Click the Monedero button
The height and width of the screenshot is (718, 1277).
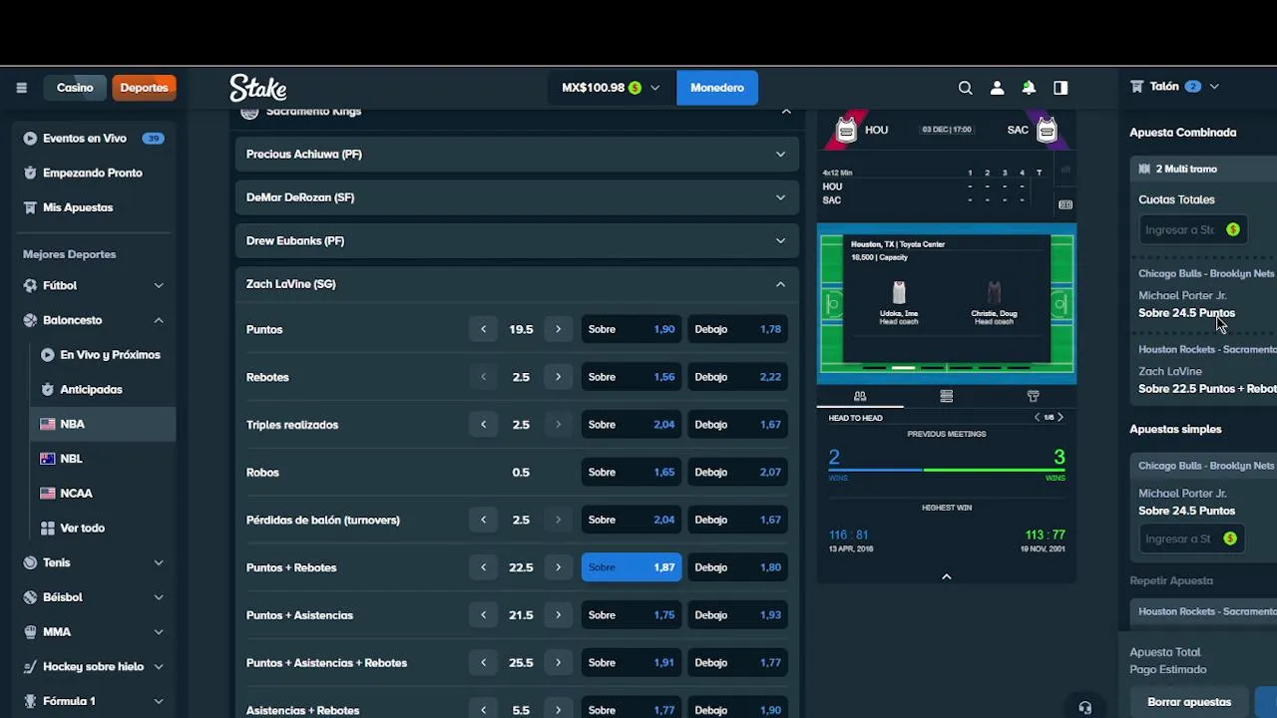pyautogui.click(x=717, y=88)
